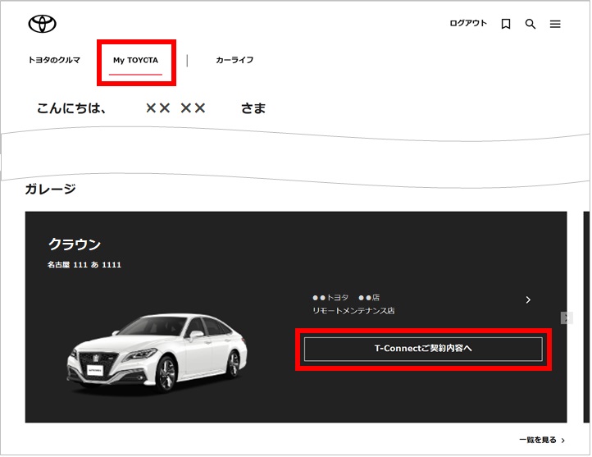Click the white Crown car image

pyautogui.click(x=157, y=353)
